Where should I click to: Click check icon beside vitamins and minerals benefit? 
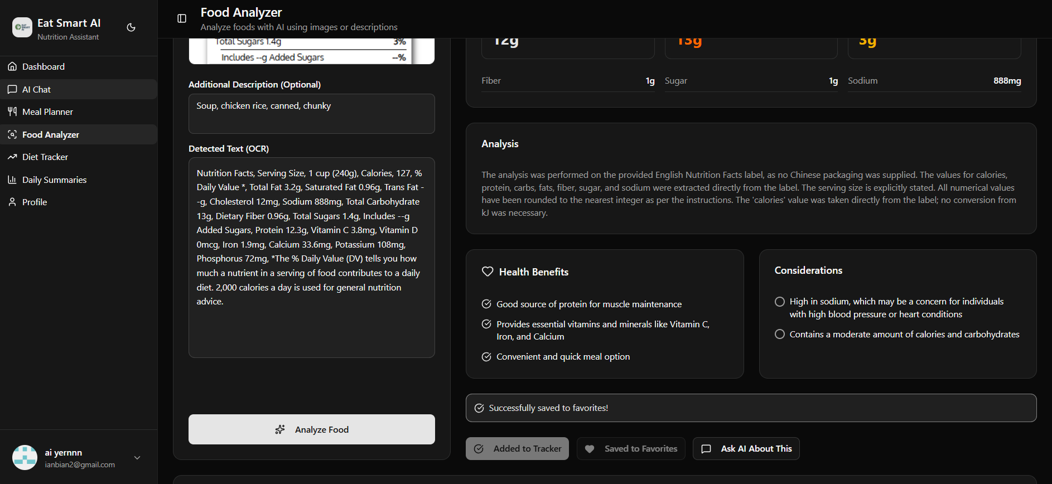click(x=486, y=324)
